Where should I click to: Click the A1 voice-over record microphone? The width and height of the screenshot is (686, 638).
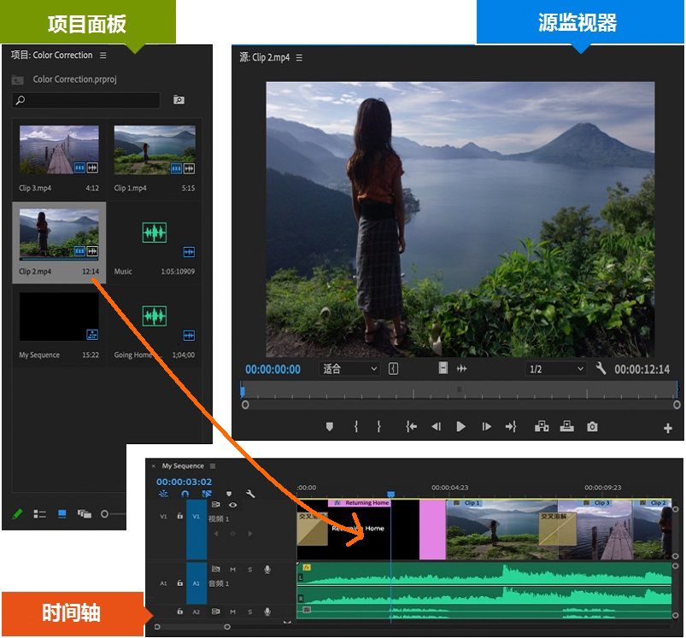(267, 570)
